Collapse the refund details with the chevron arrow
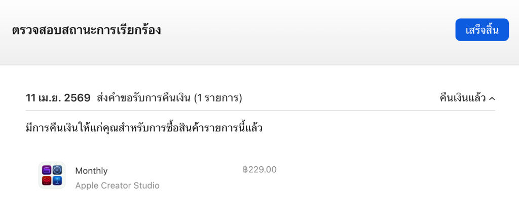This screenshot has width=519, height=216. tap(492, 98)
